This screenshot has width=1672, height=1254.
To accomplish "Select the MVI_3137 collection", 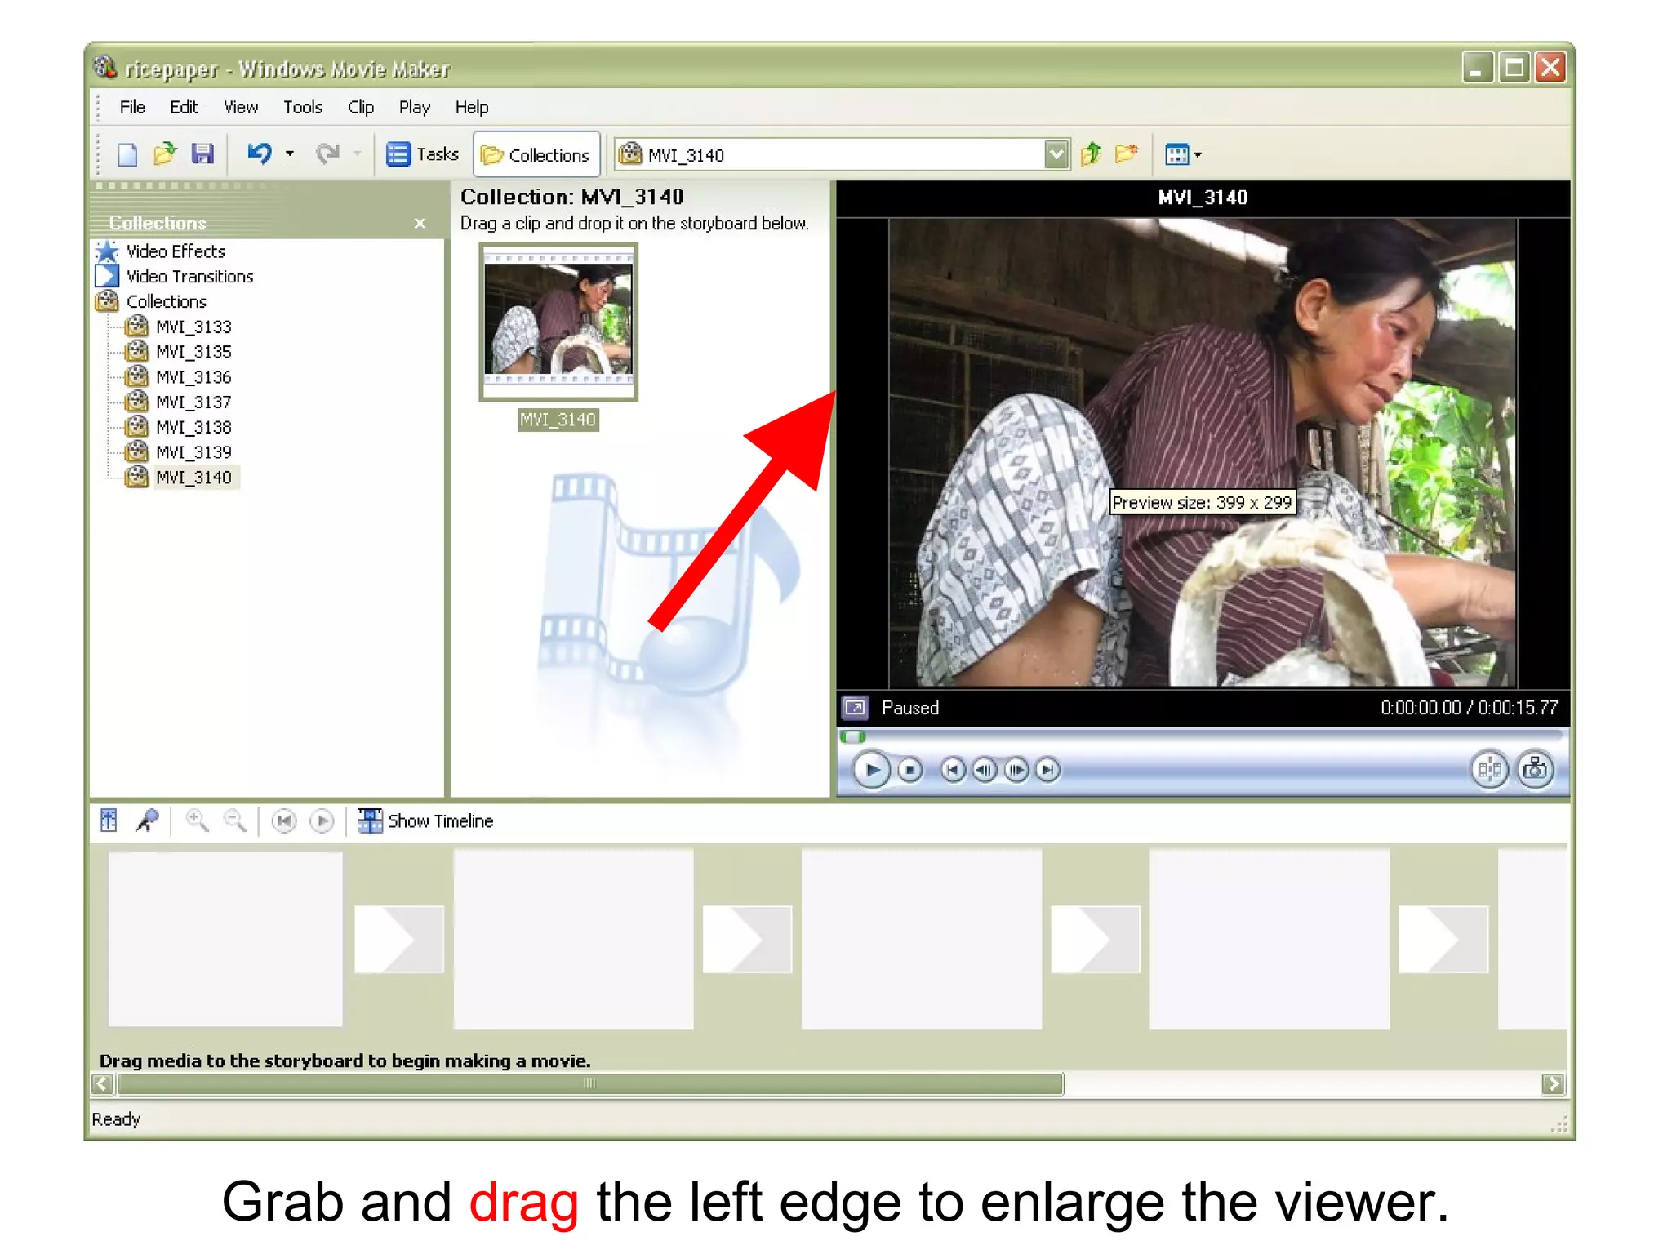I will (x=193, y=402).
